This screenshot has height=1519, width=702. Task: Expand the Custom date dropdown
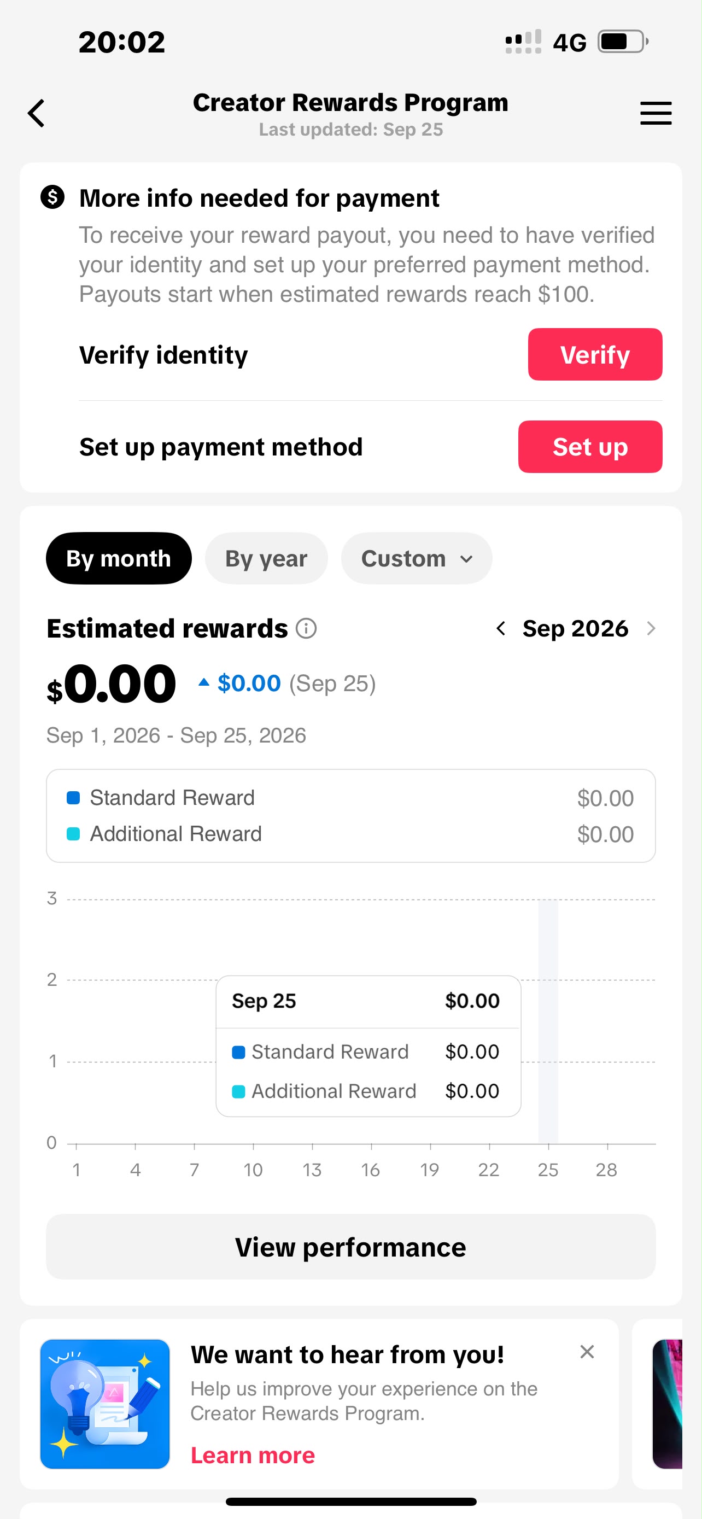coord(417,558)
